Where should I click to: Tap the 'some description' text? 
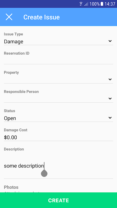click(24, 166)
